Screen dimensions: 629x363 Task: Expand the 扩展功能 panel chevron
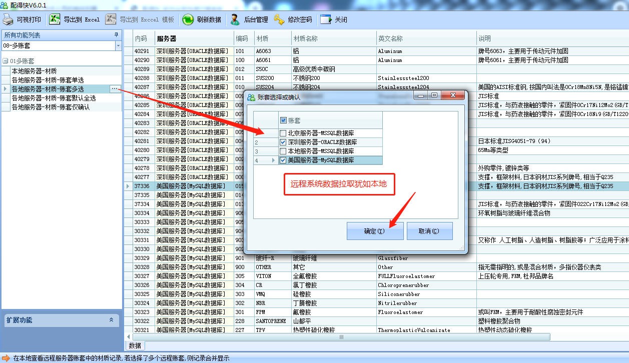click(x=111, y=320)
